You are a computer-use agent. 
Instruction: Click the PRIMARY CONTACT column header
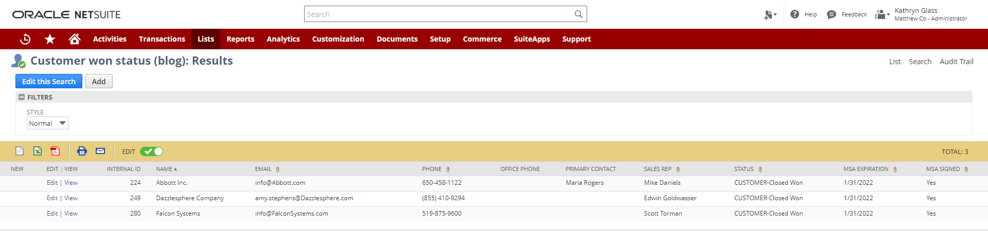click(x=591, y=169)
